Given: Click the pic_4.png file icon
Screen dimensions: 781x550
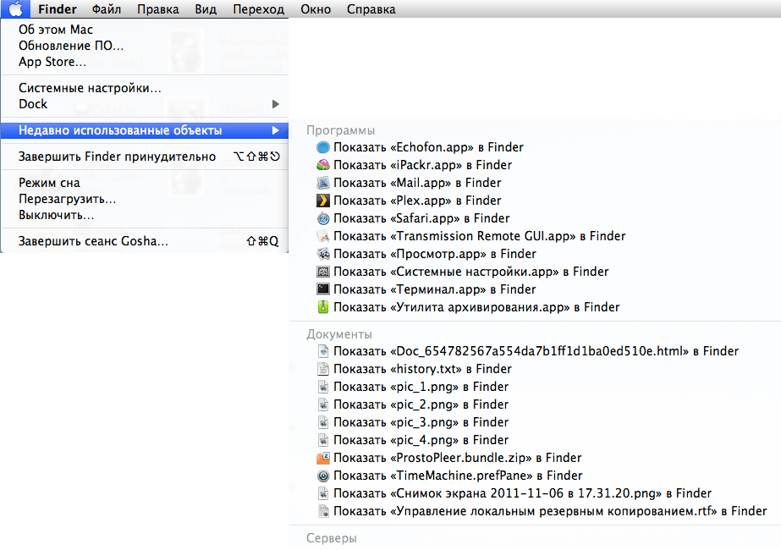Looking at the screenshot, I should (323, 440).
